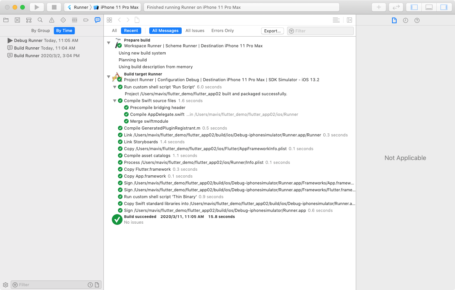Toggle the Navigator panel visibility

414,7
